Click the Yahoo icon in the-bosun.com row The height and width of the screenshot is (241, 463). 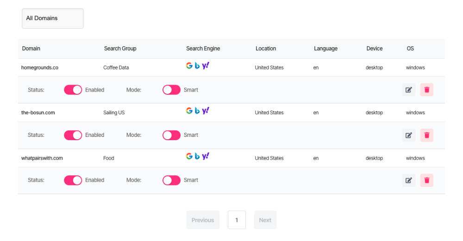tap(206, 111)
